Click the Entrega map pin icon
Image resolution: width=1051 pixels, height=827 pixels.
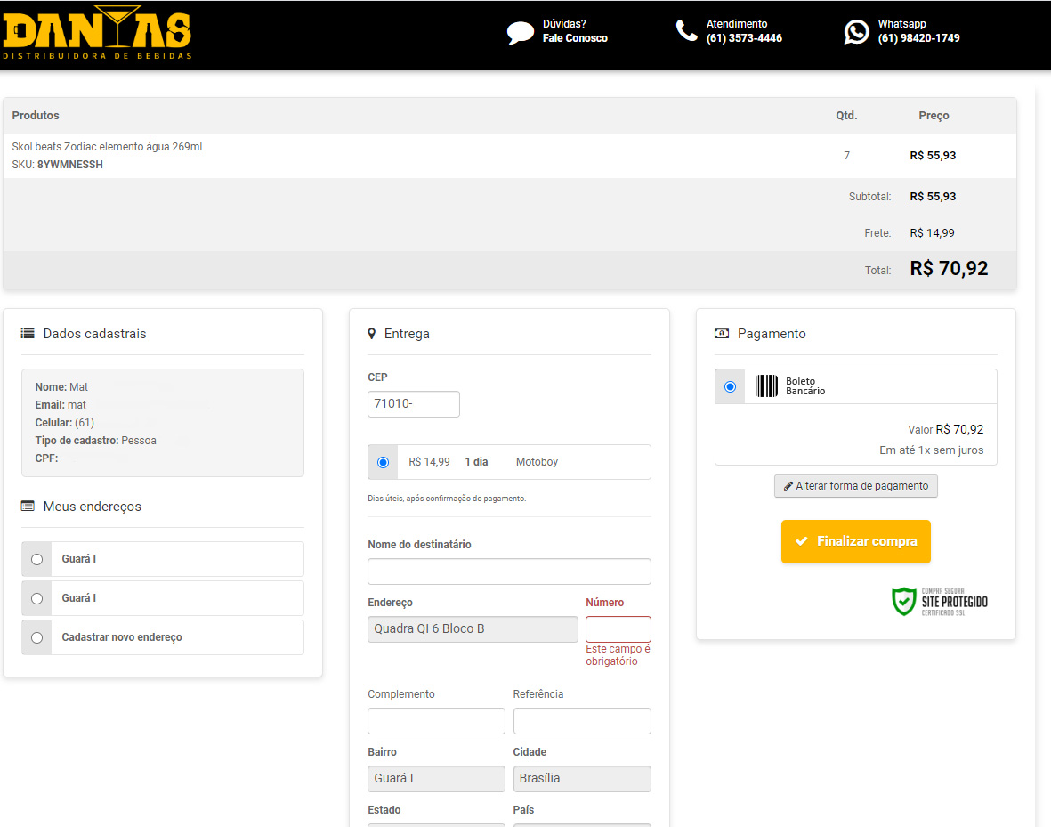[372, 334]
